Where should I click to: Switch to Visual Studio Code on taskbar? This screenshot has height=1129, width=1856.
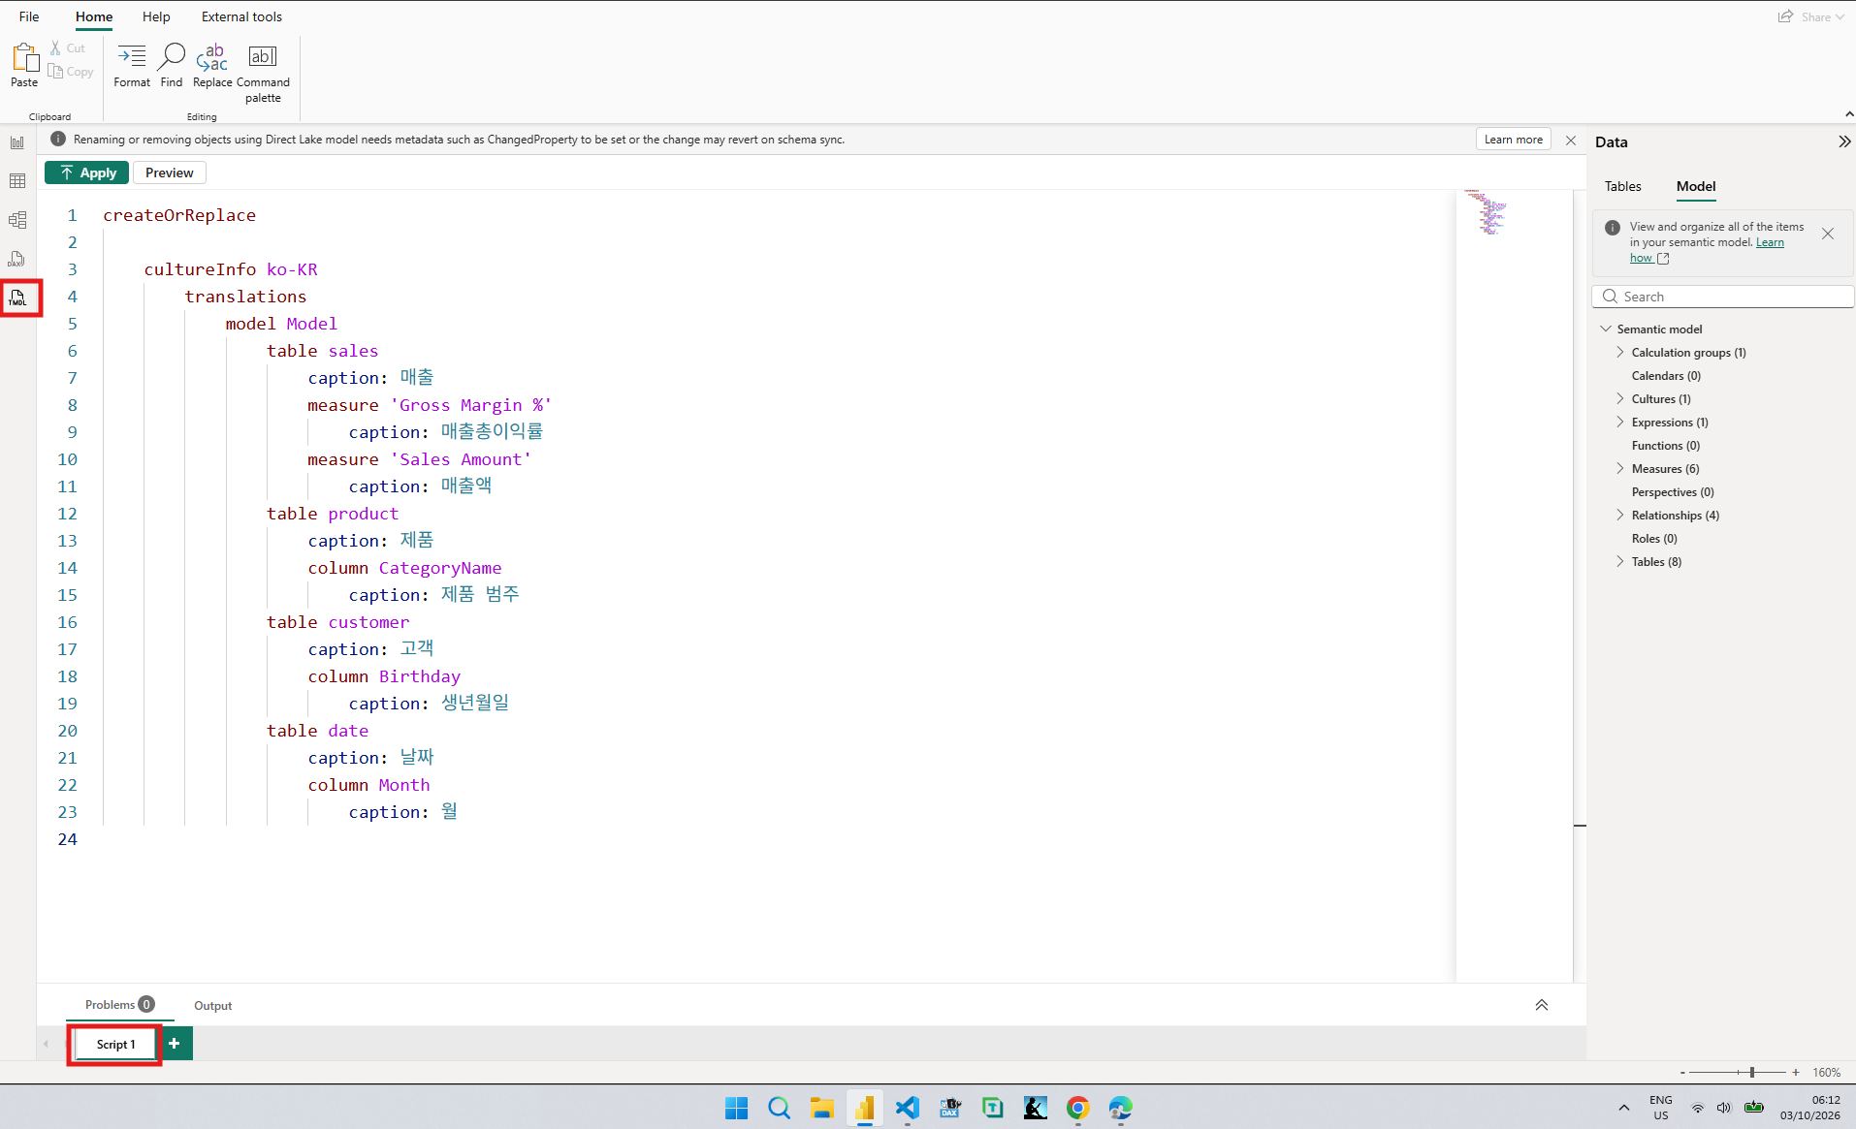907,1108
